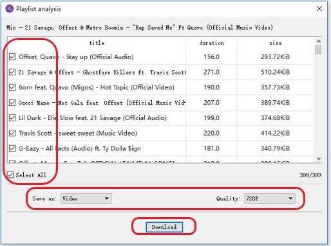Image resolution: width=331 pixels, height=246 pixels.
Task: Click the scroll down arrow of track list
Action: click(x=319, y=159)
